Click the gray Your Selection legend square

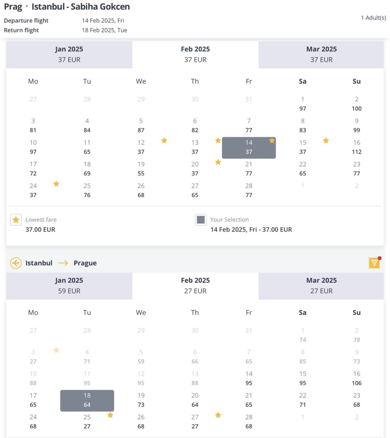(x=201, y=220)
